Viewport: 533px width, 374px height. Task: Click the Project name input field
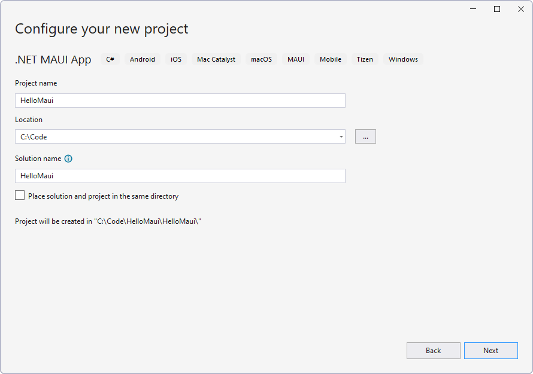[180, 100]
